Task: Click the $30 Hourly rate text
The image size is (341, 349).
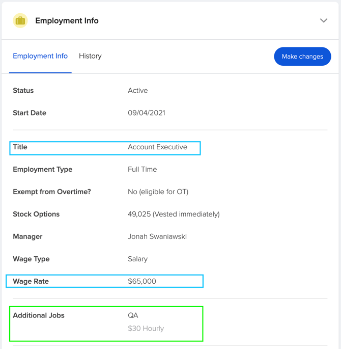Action: point(146,328)
